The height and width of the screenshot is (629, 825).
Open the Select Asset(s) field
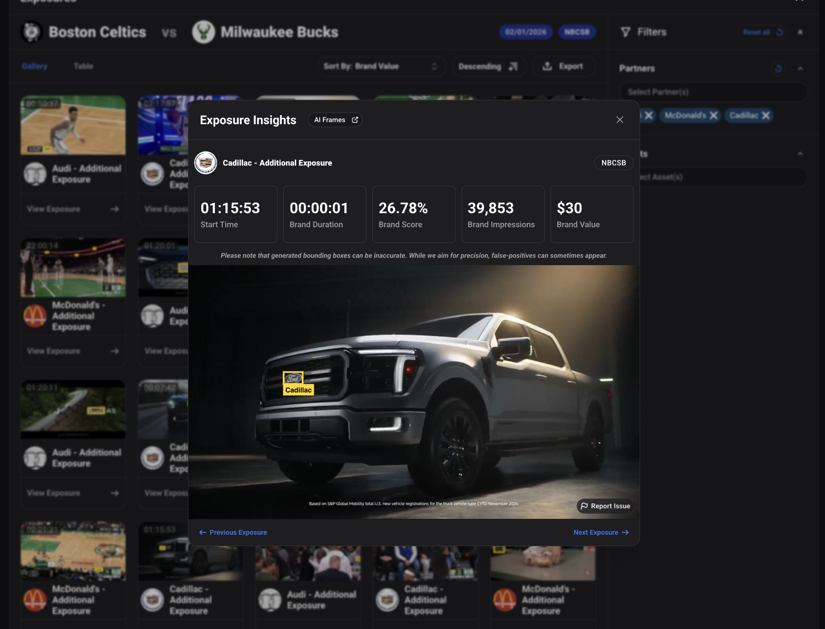click(723, 177)
